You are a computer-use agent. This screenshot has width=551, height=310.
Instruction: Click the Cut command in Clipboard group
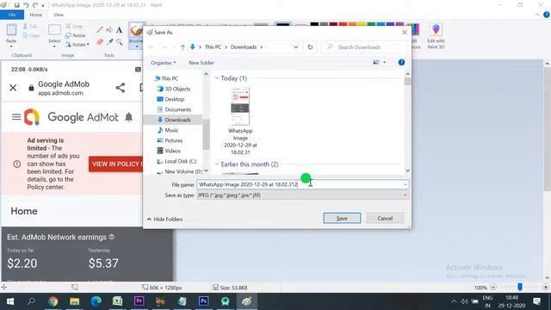(x=30, y=27)
